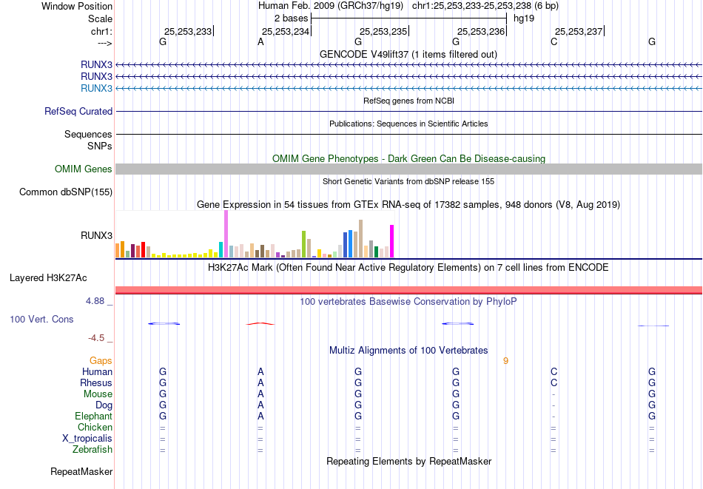Click the red negative PhyloP conservation mark
Viewport: 703px width, 489px height.
(x=260, y=323)
